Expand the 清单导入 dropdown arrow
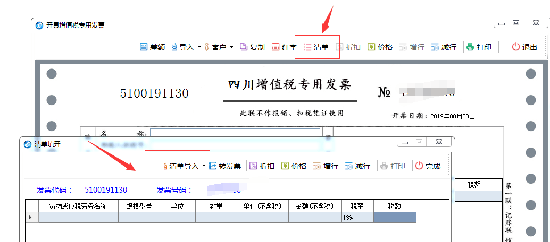This screenshot has height=242, width=550. (x=204, y=166)
